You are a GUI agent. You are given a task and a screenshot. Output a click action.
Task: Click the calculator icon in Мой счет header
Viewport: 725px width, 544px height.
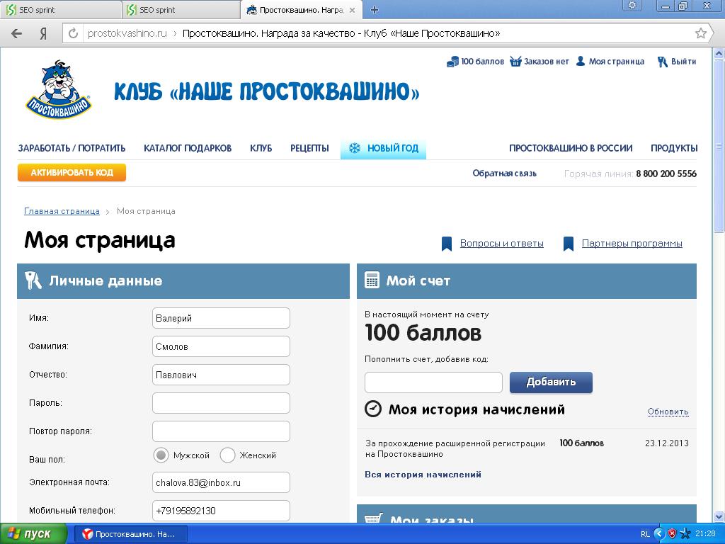[372, 280]
